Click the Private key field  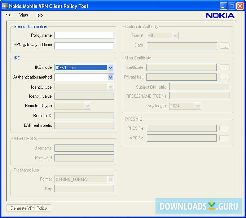coord(181,77)
